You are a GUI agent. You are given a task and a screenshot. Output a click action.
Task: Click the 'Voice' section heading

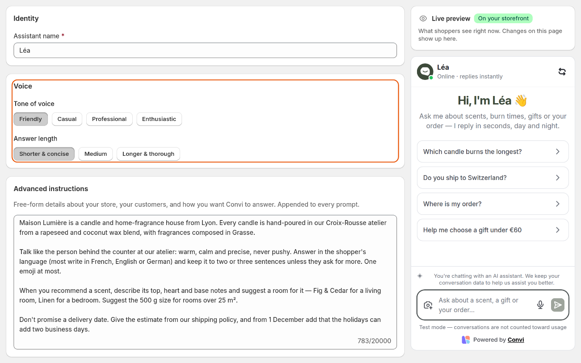pos(23,86)
